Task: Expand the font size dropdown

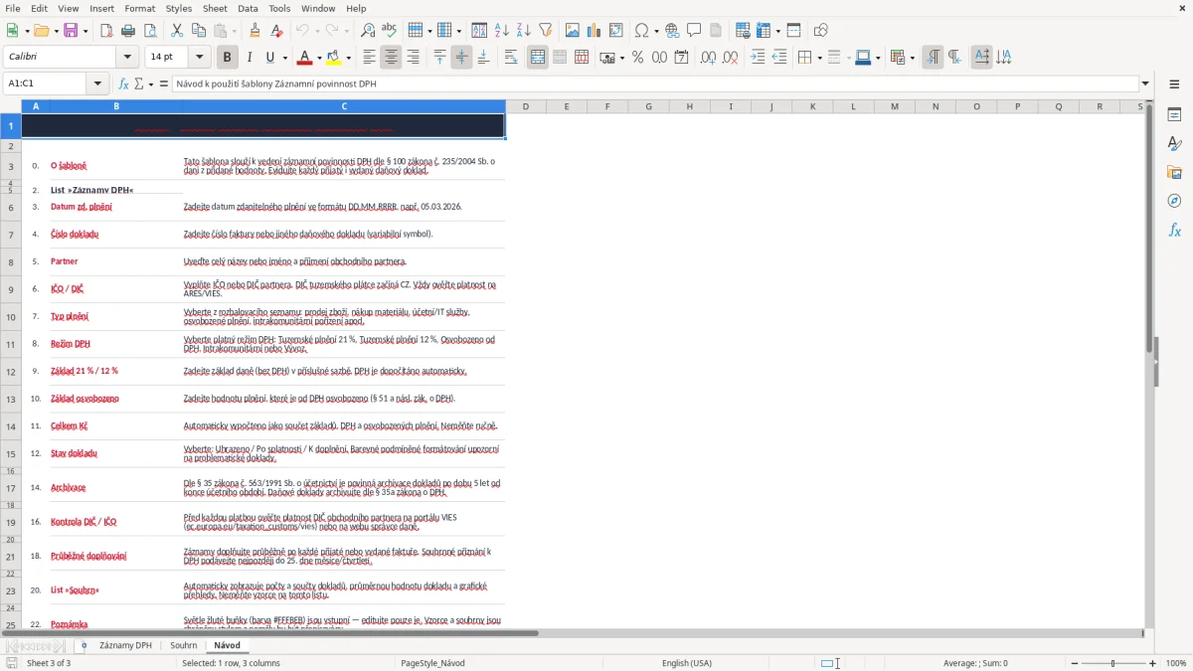Action: coord(199,58)
